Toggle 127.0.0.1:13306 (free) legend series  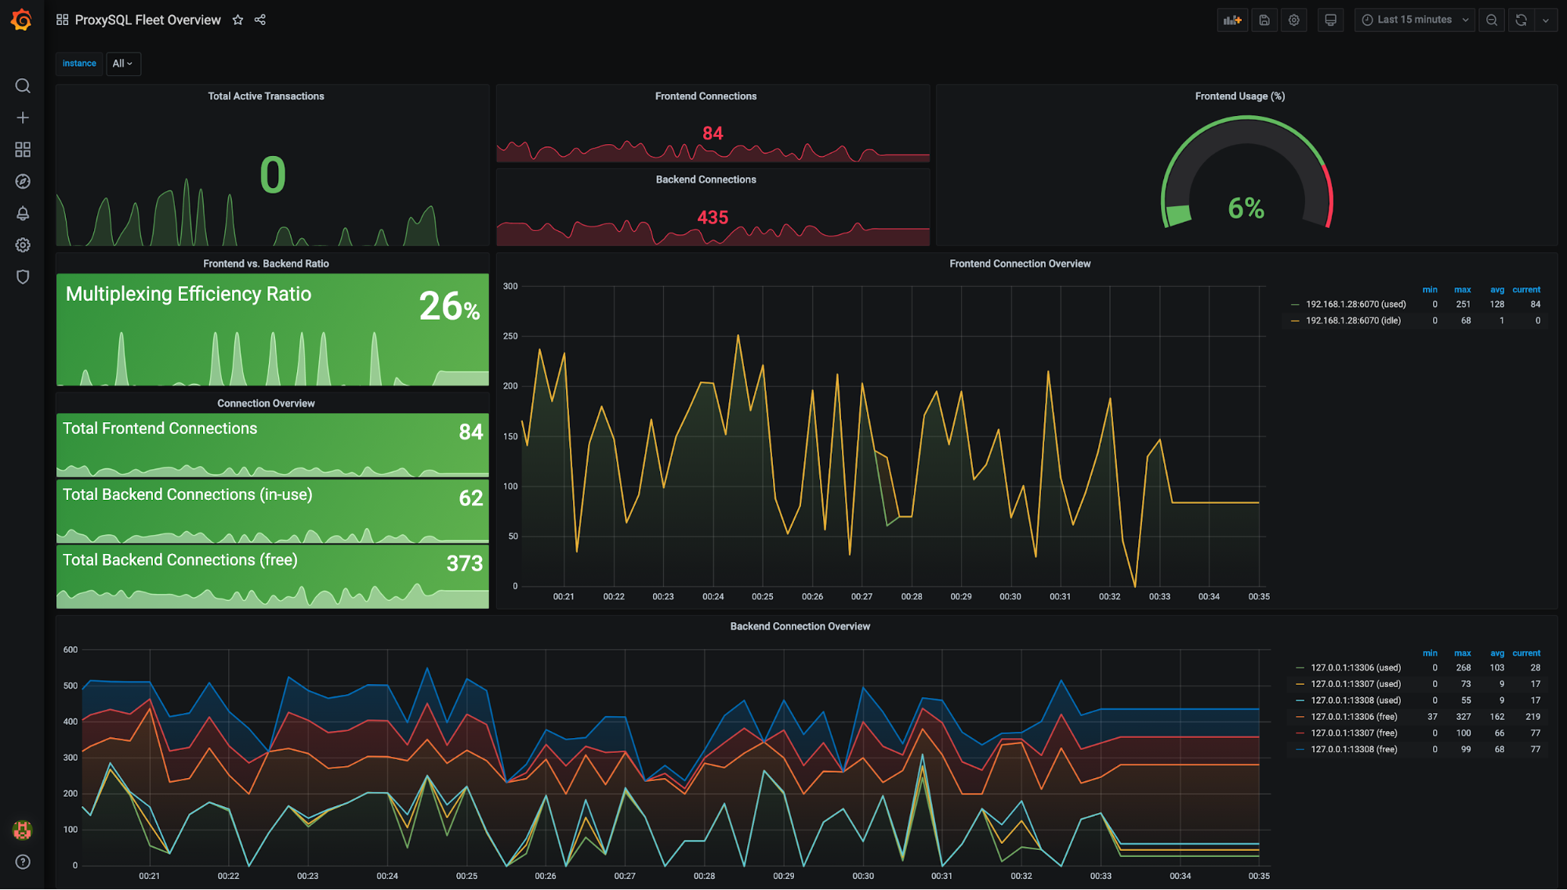[x=1354, y=718]
